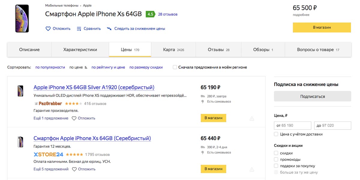Click the sort order icon next to по цене
Viewport: 360px width, 180px height.
point(86,67)
